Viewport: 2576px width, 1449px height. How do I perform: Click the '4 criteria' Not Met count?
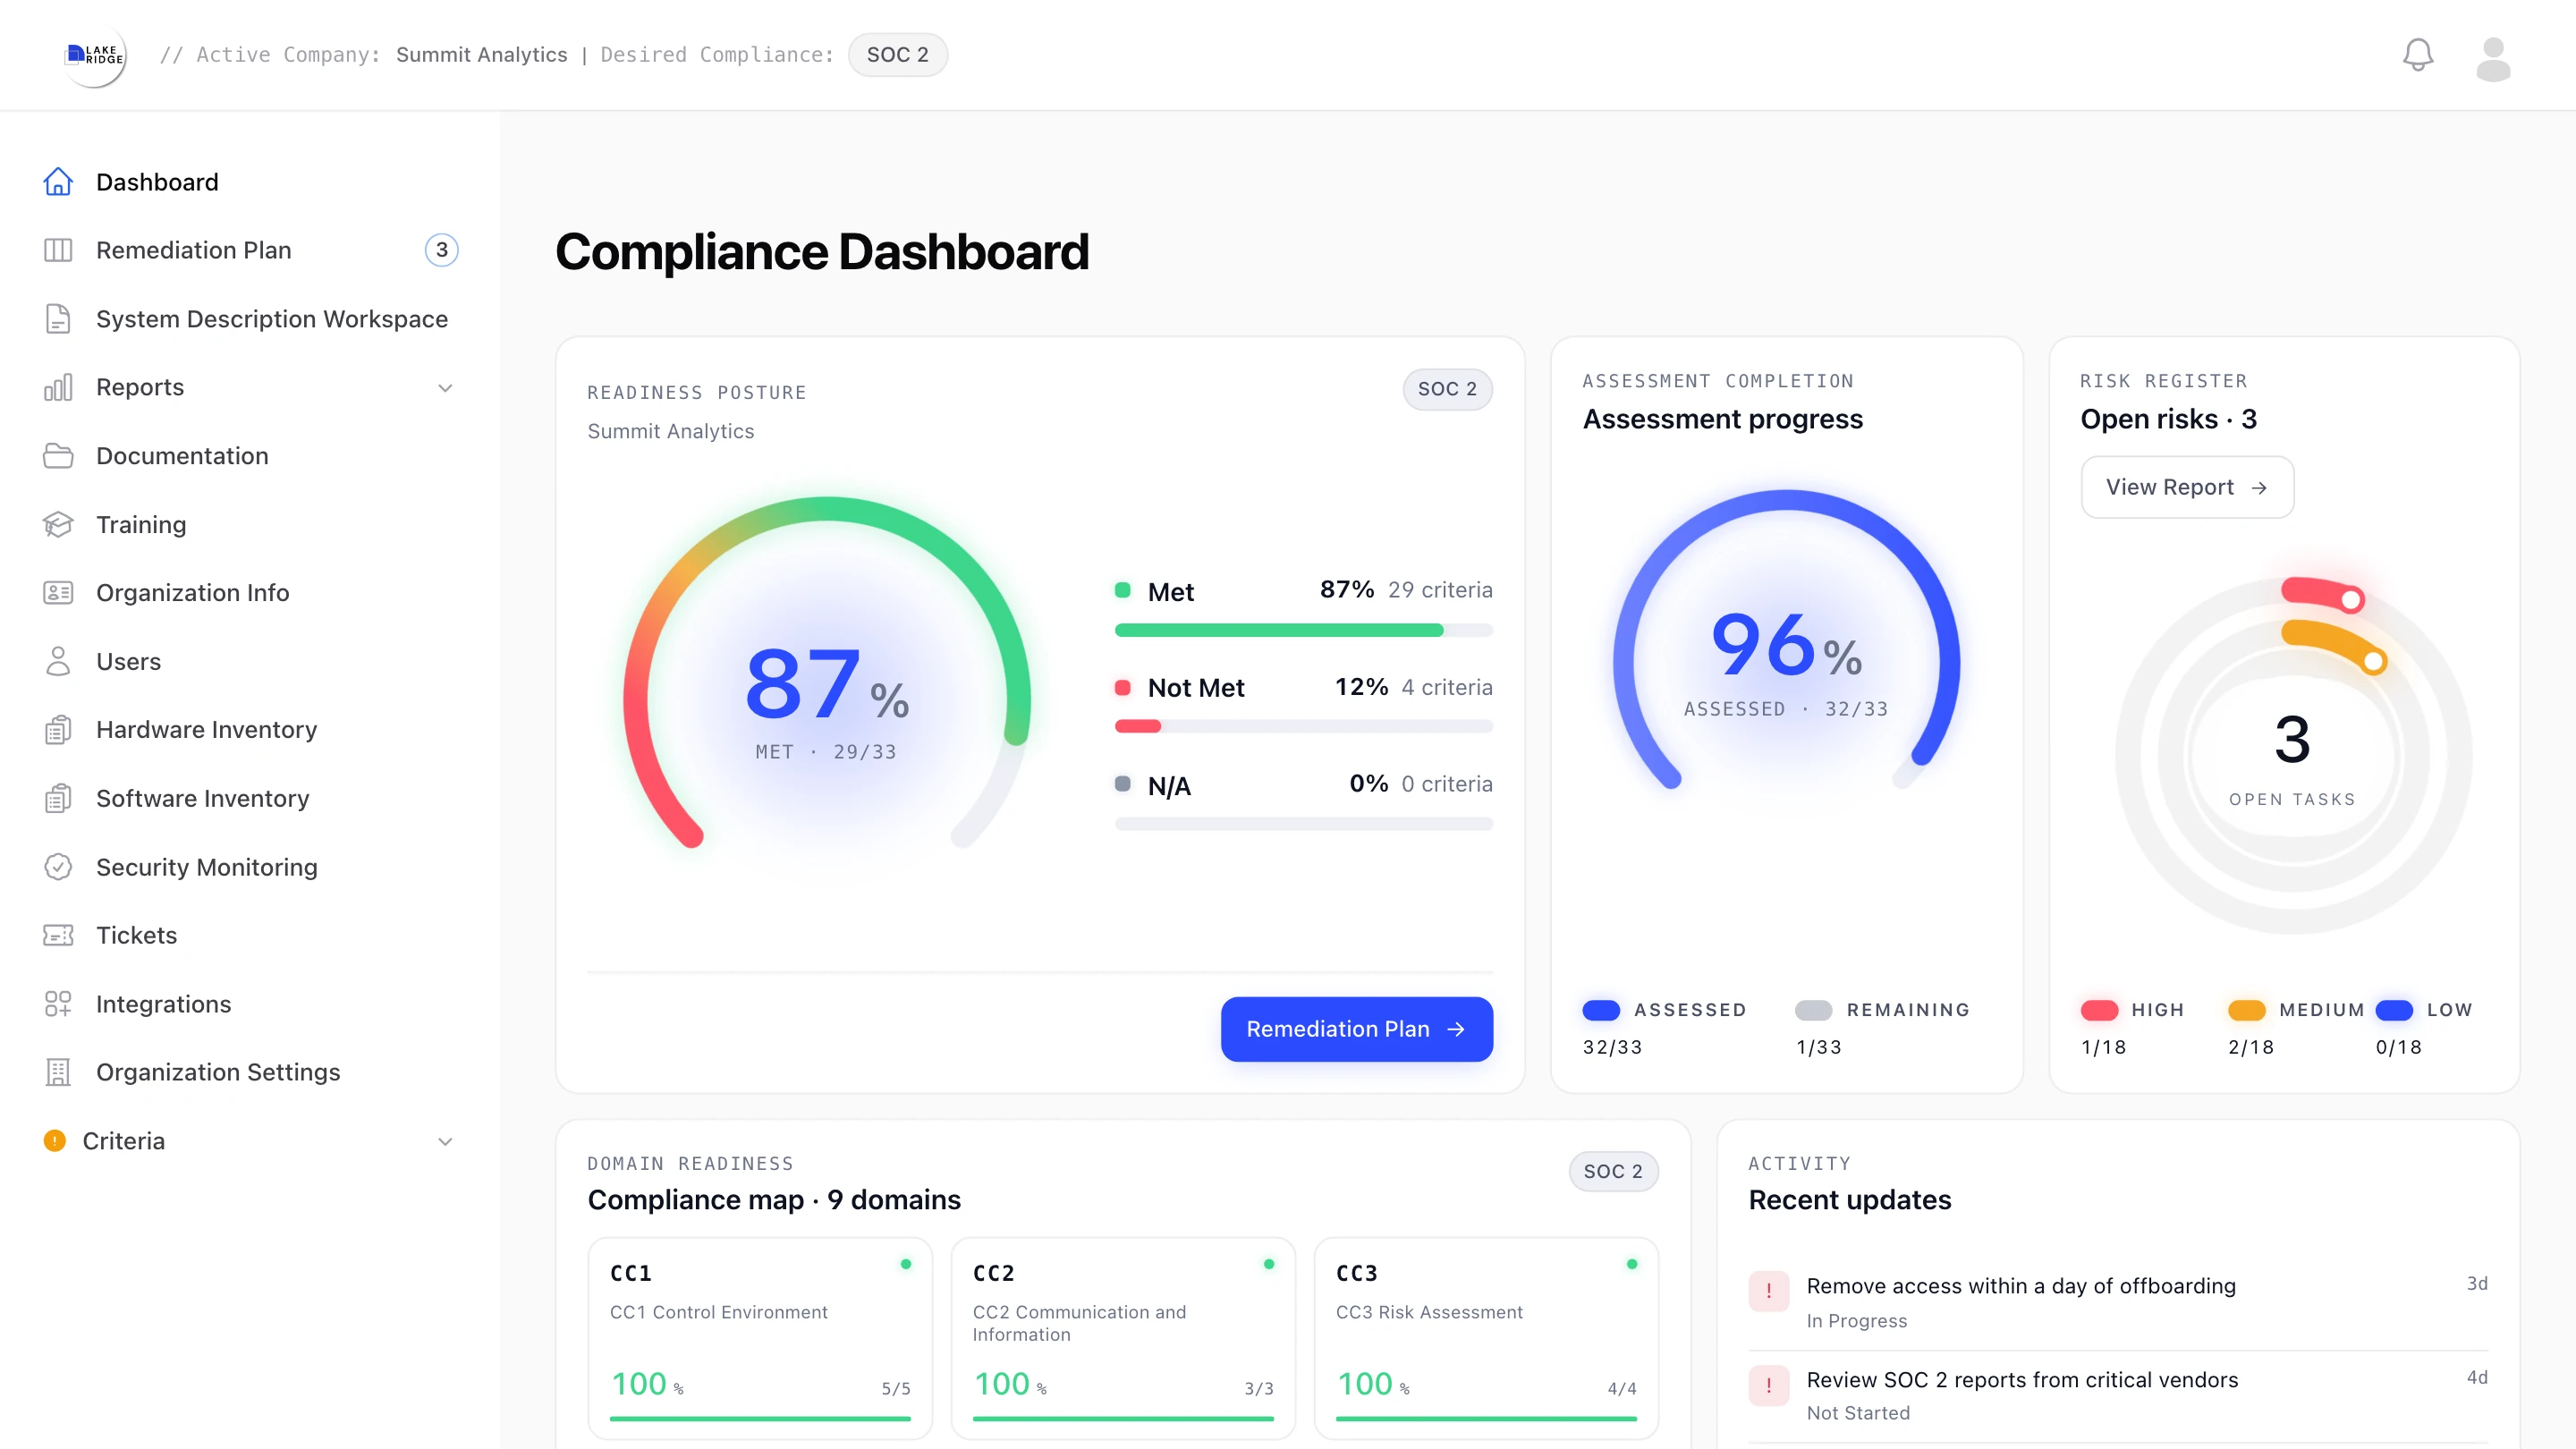[1447, 687]
